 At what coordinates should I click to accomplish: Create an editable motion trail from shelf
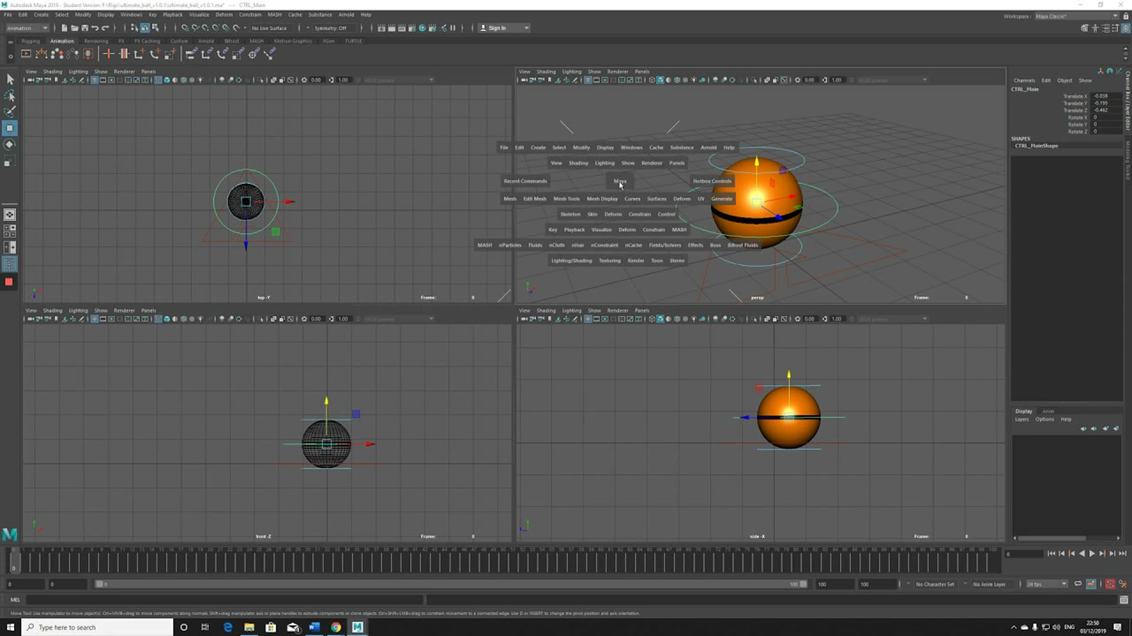pyautogui.click(x=41, y=54)
